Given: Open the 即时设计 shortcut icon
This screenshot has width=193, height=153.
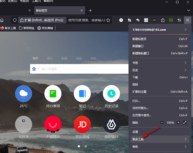Looking at the screenshot, I should pos(111,124).
